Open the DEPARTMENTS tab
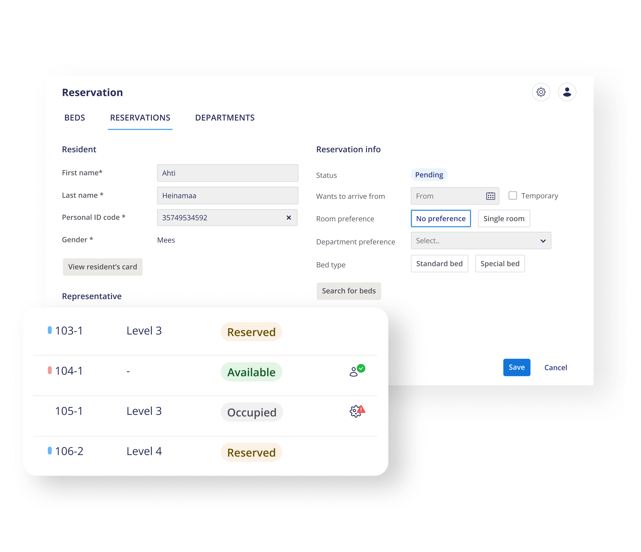The image size is (641, 552). (x=224, y=118)
